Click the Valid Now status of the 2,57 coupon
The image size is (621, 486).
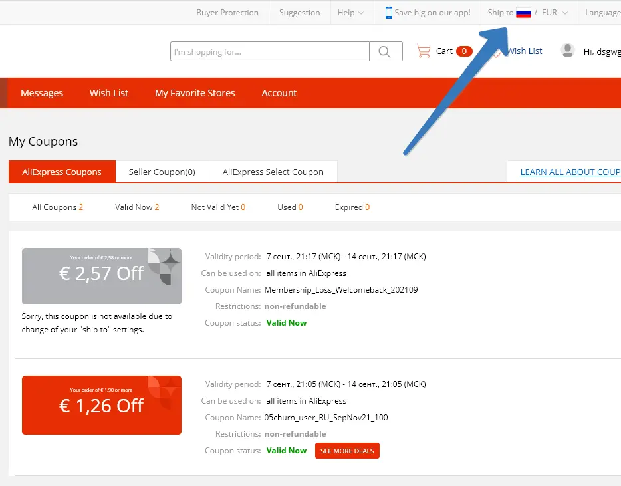(x=287, y=323)
